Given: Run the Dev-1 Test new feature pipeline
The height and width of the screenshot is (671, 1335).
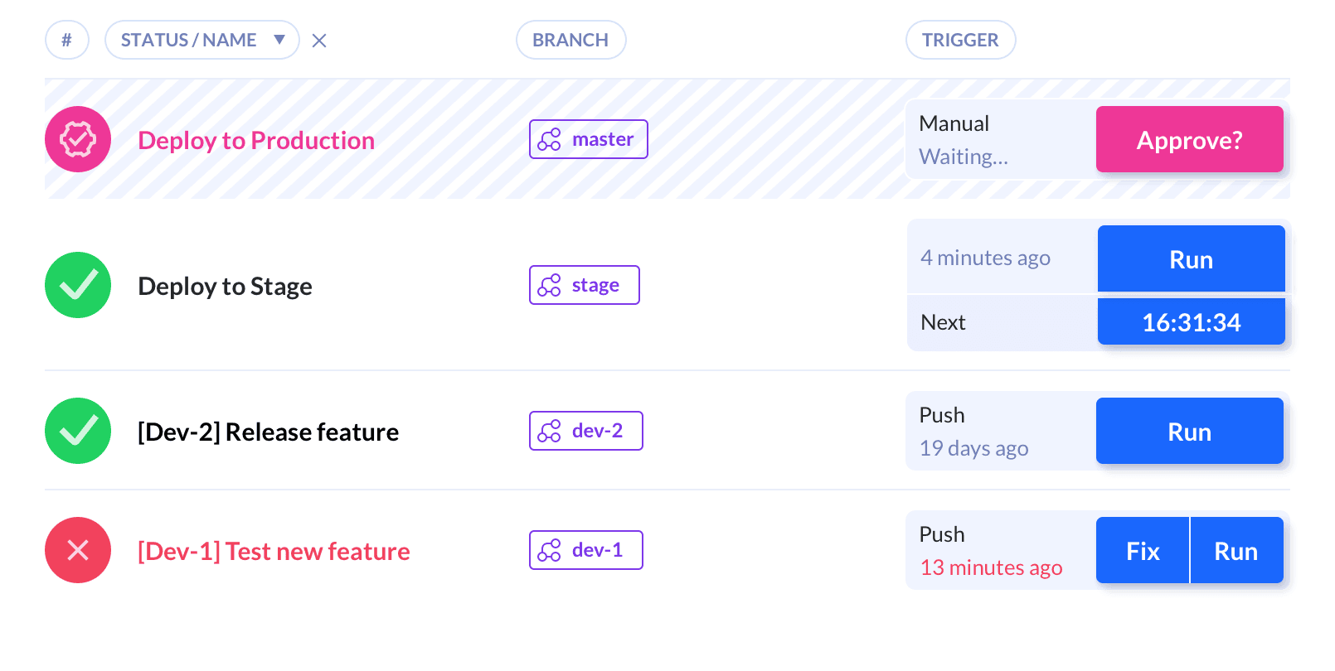Looking at the screenshot, I should tap(1236, 551).
